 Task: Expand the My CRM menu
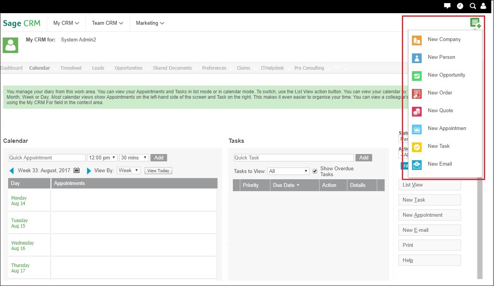pyautogui.click(x=66, y=23)
